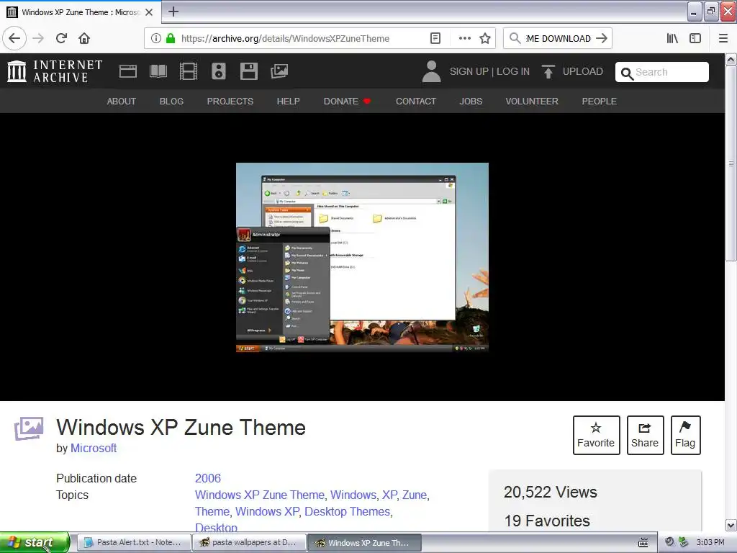The height and width of the screenshot is (553, 737).
Task: Open the PROJECTS menu item
Action: click(x=230, y=101)
